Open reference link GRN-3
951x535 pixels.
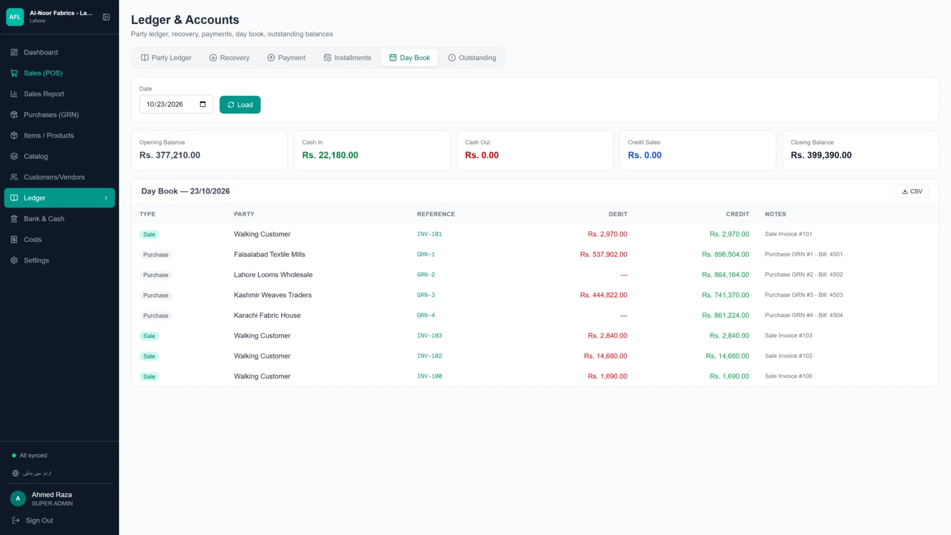(426, 295)
